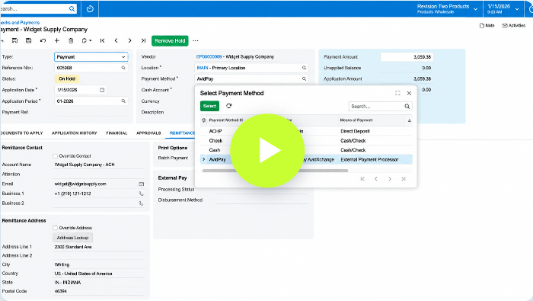Select the Check payment method row
Viewport: 533px width, 301px height.
click(306, 140)
